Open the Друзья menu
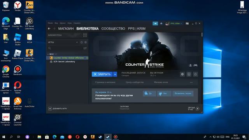The image size is (249, 140). coord(63,23)
